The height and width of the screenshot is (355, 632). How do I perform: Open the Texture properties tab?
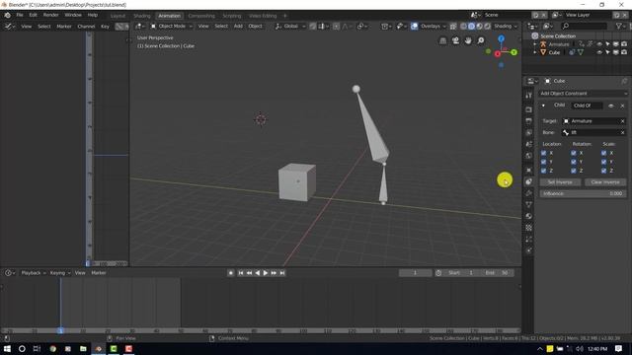pyautogui.click(x=529, y=228)
